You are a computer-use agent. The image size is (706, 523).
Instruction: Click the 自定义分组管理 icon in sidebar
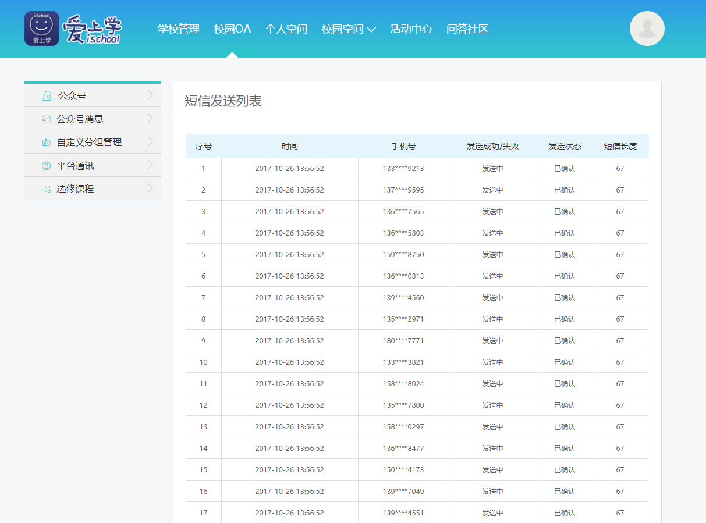point(47,143)
